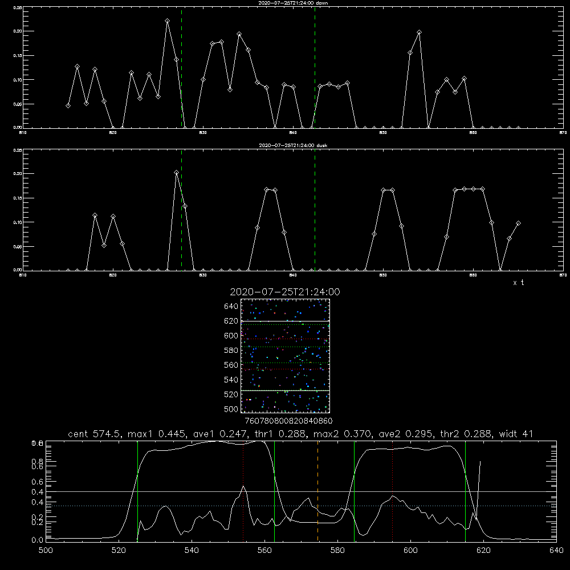Click the solid horizontal threshold line in the bottom plot
Image resolution: width=570 pixels, height=570 pixels.
[x=301, y=491]
